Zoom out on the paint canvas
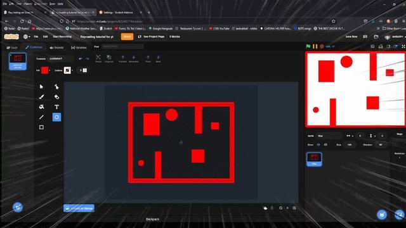This screenshot has width=406, height=228. pos(280,208)
